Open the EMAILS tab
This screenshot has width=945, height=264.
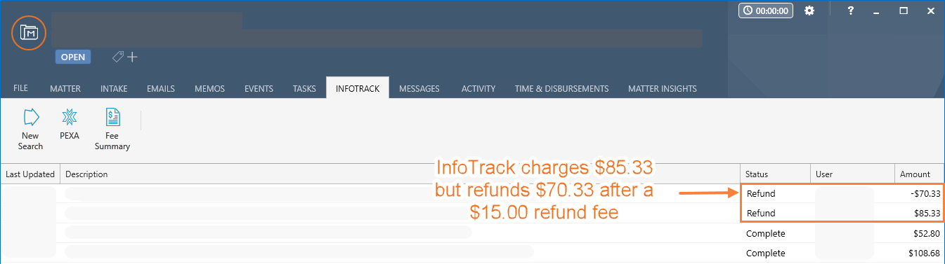[161, 88]
